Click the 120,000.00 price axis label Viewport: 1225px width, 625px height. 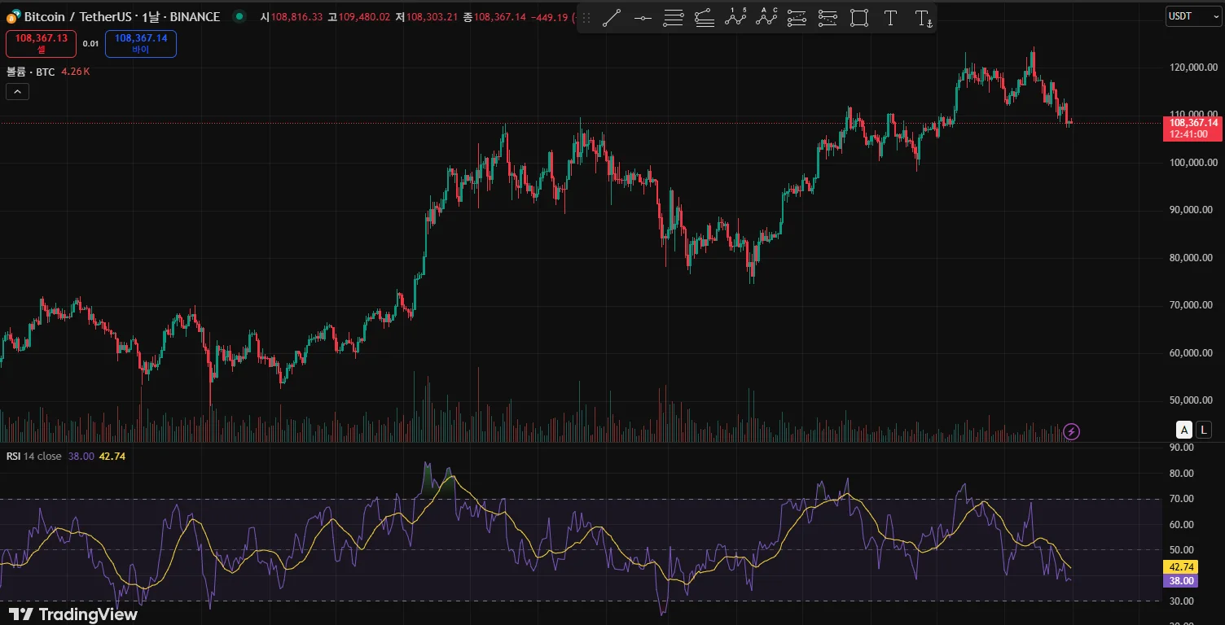1193,68
